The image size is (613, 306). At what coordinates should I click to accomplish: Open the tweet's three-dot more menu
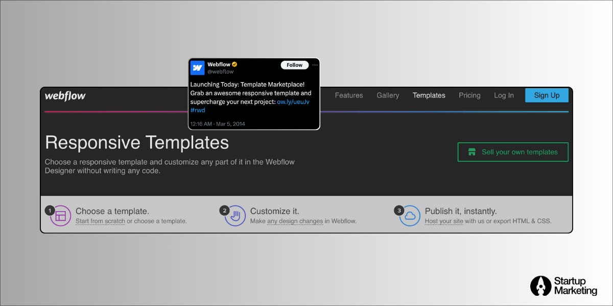(x=315, y=65)
